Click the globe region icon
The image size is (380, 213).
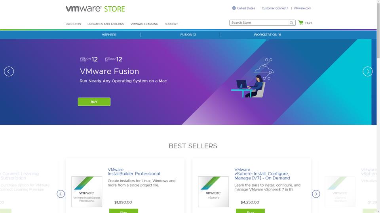(x=234, y=8)
